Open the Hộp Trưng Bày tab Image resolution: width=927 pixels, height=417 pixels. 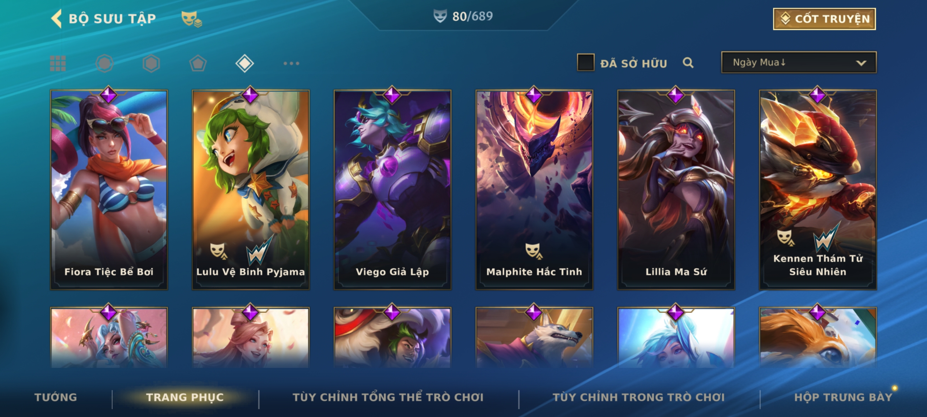coord(843,397)
